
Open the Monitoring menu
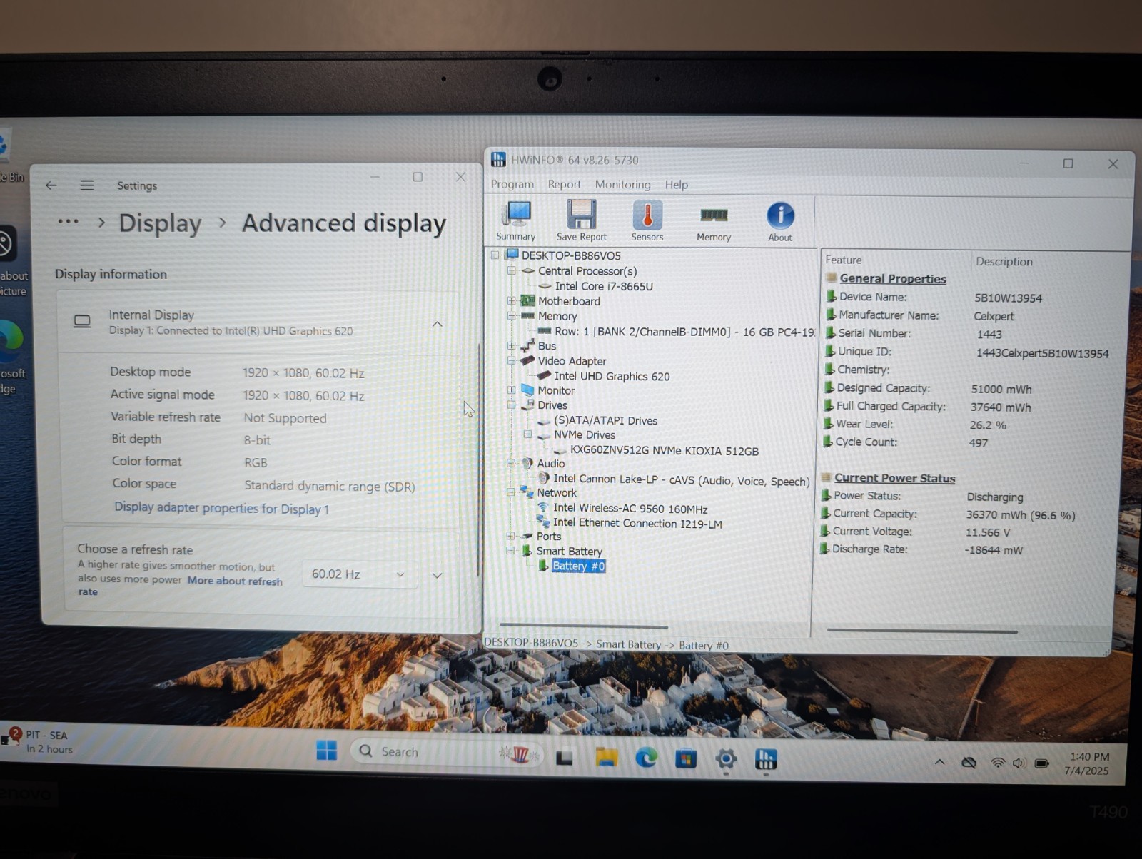tap(622, 184)
